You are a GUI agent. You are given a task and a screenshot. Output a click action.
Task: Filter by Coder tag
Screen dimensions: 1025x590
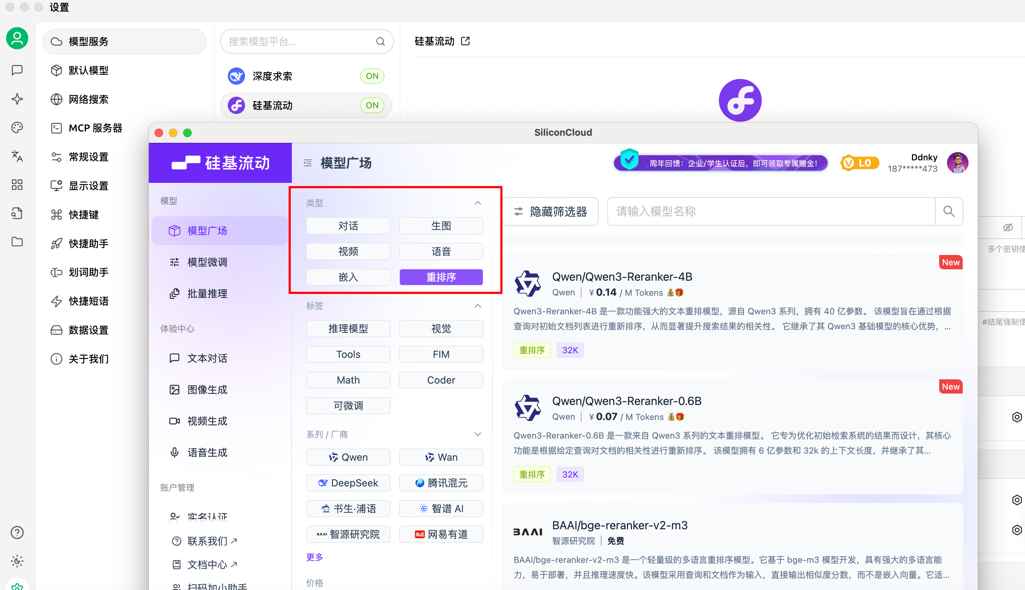coord(441,380)
